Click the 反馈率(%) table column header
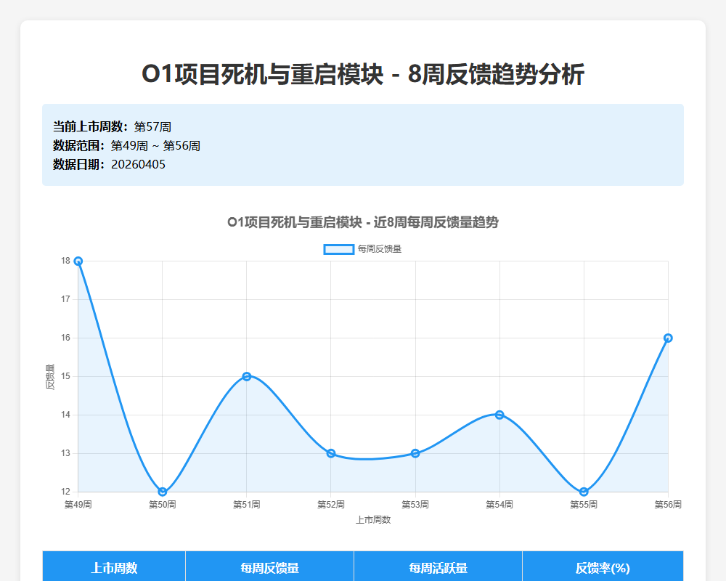The width and height of the screenshot is (726, 581). pyautogui.click(x=603, y=567)
